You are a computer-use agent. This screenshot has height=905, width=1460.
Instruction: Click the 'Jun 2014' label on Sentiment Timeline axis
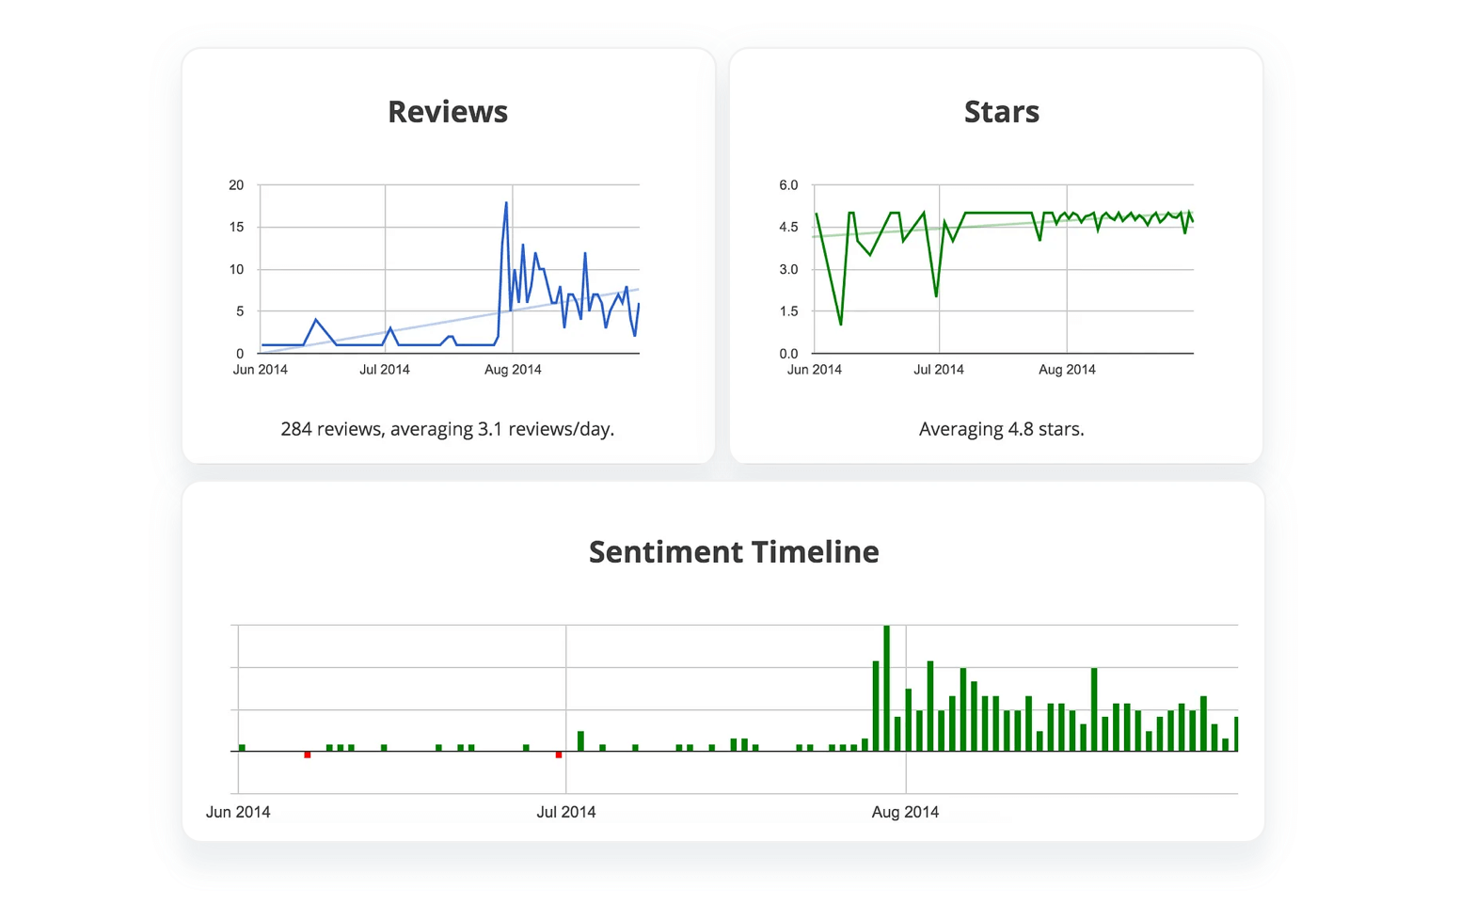[x=238, y=812]
